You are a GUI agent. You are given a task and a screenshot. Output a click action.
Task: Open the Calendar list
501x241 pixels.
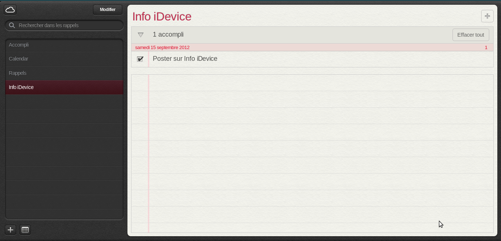(64, 59)
